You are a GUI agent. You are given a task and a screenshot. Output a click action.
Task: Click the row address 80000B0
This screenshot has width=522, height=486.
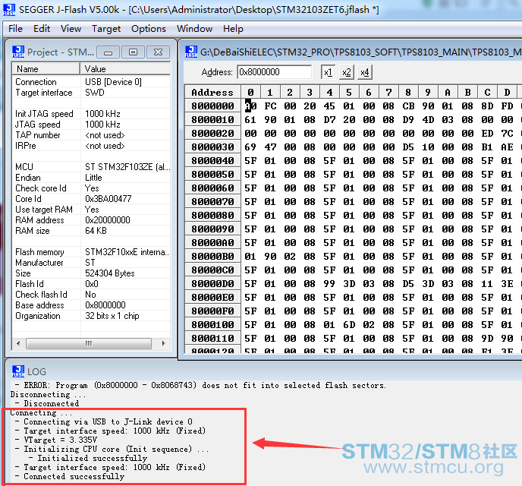(212, 256)
